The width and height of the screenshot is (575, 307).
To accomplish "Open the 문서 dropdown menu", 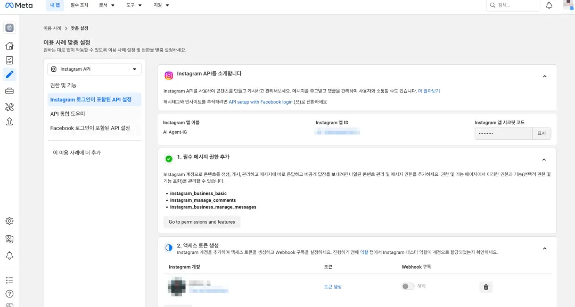I will click(106, 5).
